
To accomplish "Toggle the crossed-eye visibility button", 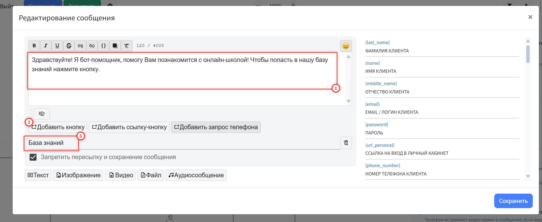I will (x=42, y=114).
